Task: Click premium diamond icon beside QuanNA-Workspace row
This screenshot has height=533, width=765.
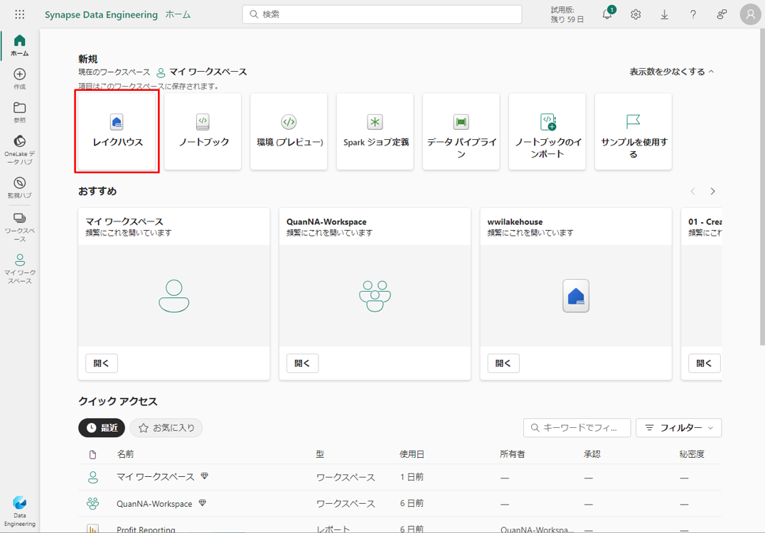Action: click(203, 502)
